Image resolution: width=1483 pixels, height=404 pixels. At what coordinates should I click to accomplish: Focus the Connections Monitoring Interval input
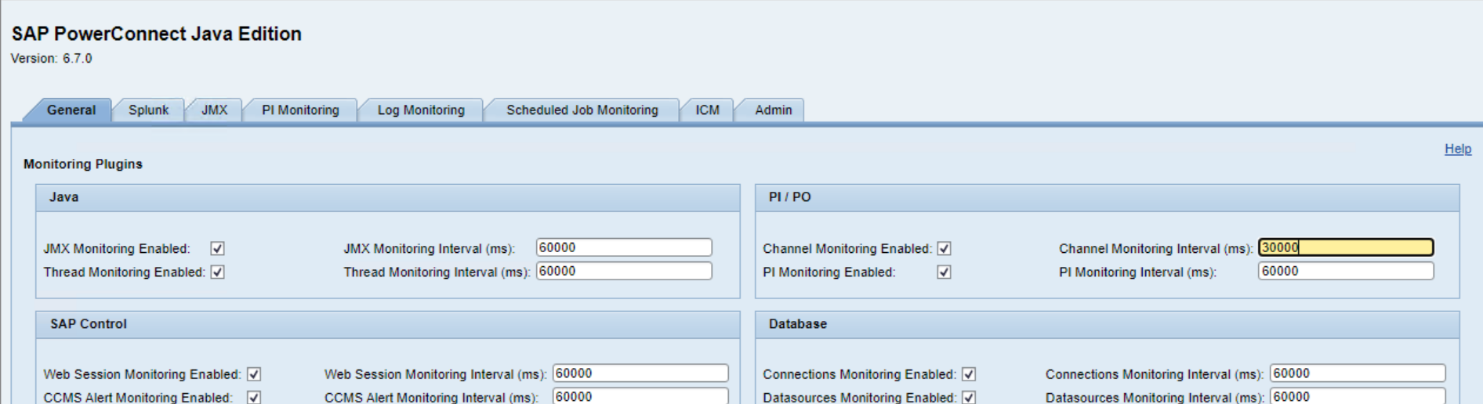click(x=1358, y=374)
